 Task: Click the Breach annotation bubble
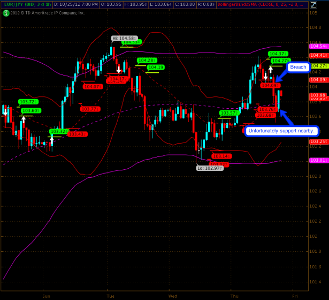[x=297, y=67]
